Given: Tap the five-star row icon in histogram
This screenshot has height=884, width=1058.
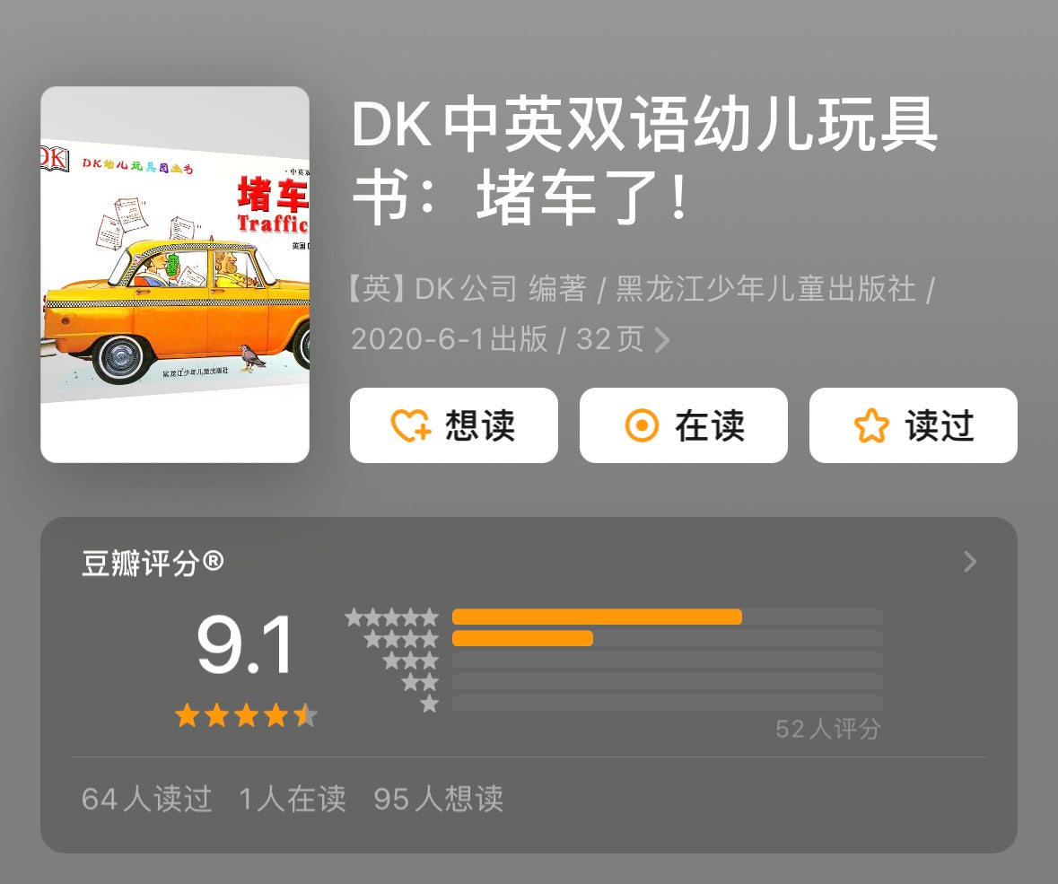Looking at the screenshot, I should pos(392,617).
